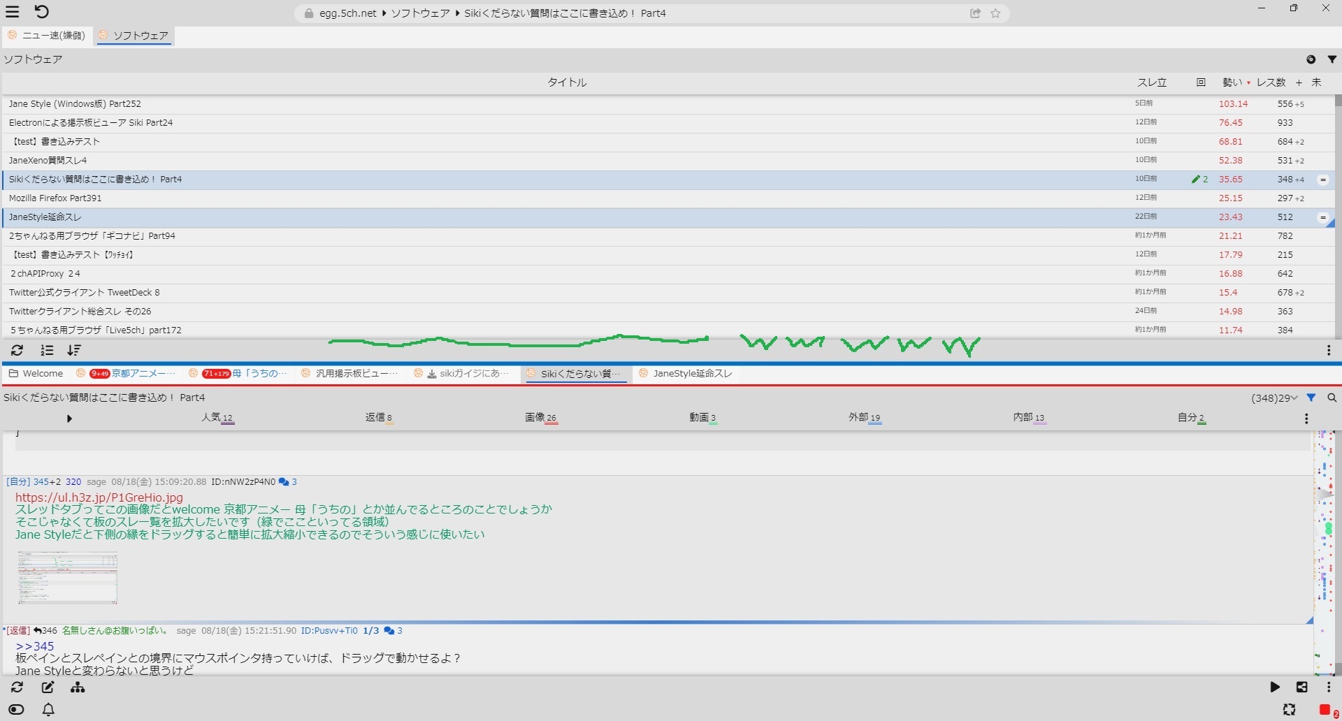Click the sync arrows icon in status bar
The image size is (1342, 721).
[x=1290, y=710]
